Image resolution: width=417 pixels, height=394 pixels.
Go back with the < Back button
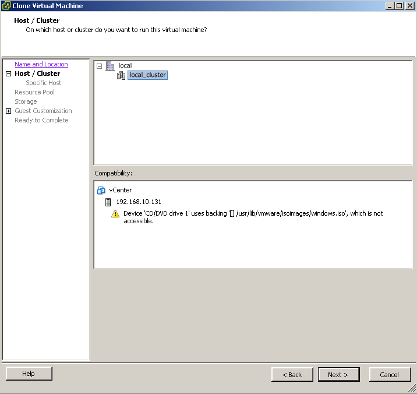tap(292, 375)
